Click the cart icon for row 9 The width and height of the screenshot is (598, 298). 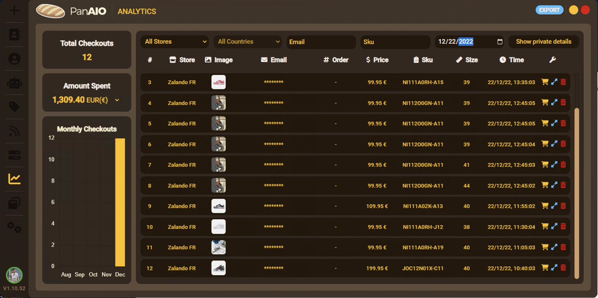click(x=545, y=205)
